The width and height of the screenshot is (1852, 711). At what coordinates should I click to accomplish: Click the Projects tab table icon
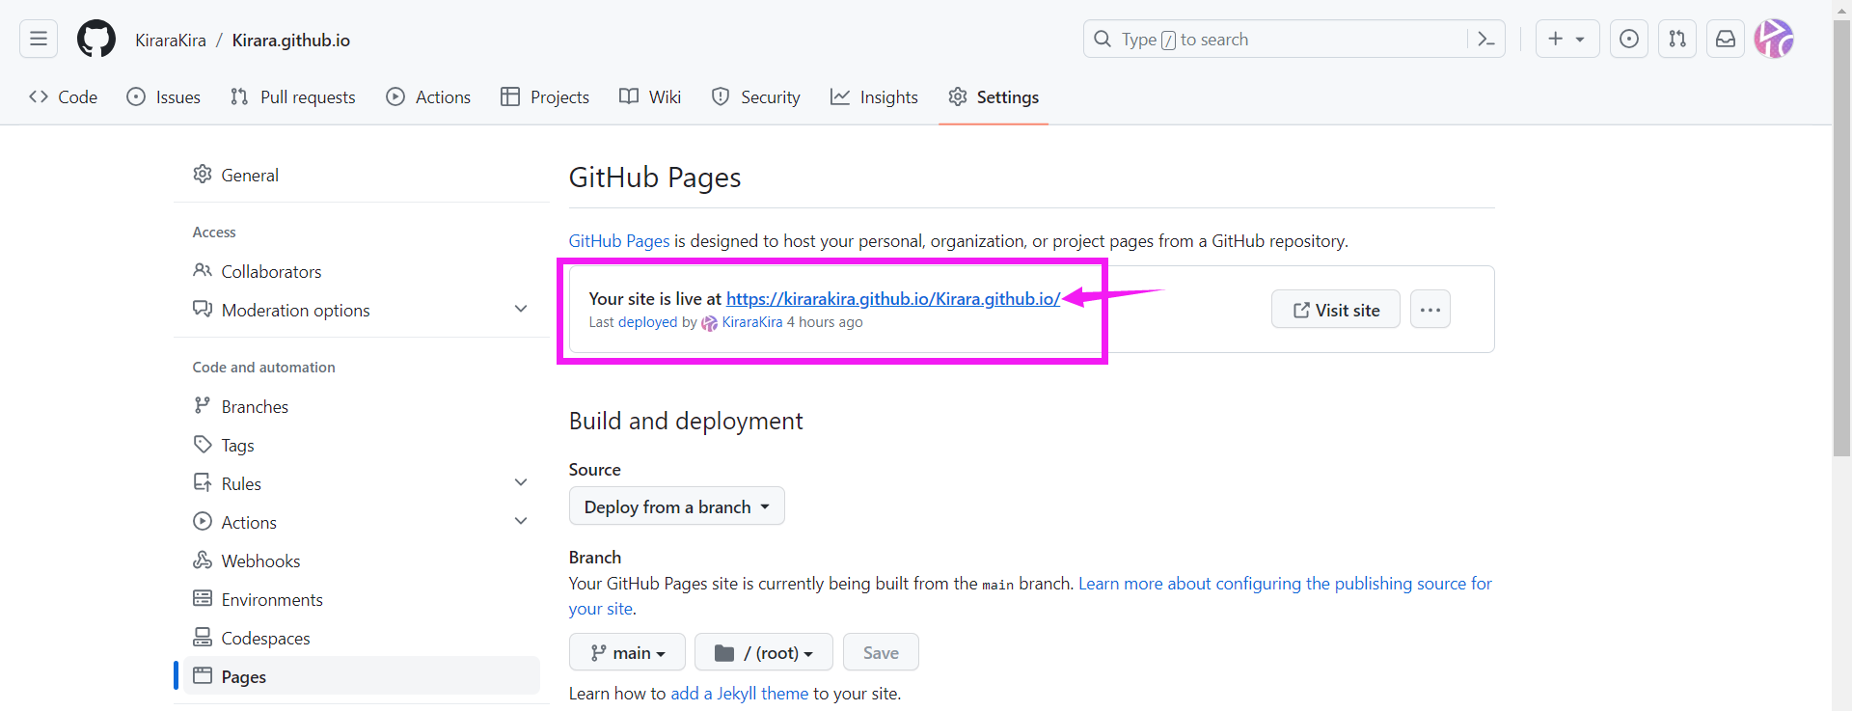tap(510, 96)
